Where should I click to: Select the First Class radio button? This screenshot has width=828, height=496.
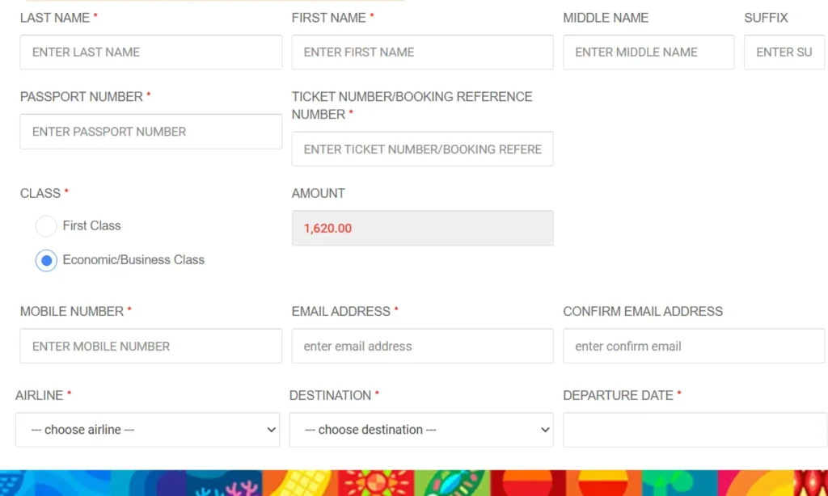pos(46,226)
